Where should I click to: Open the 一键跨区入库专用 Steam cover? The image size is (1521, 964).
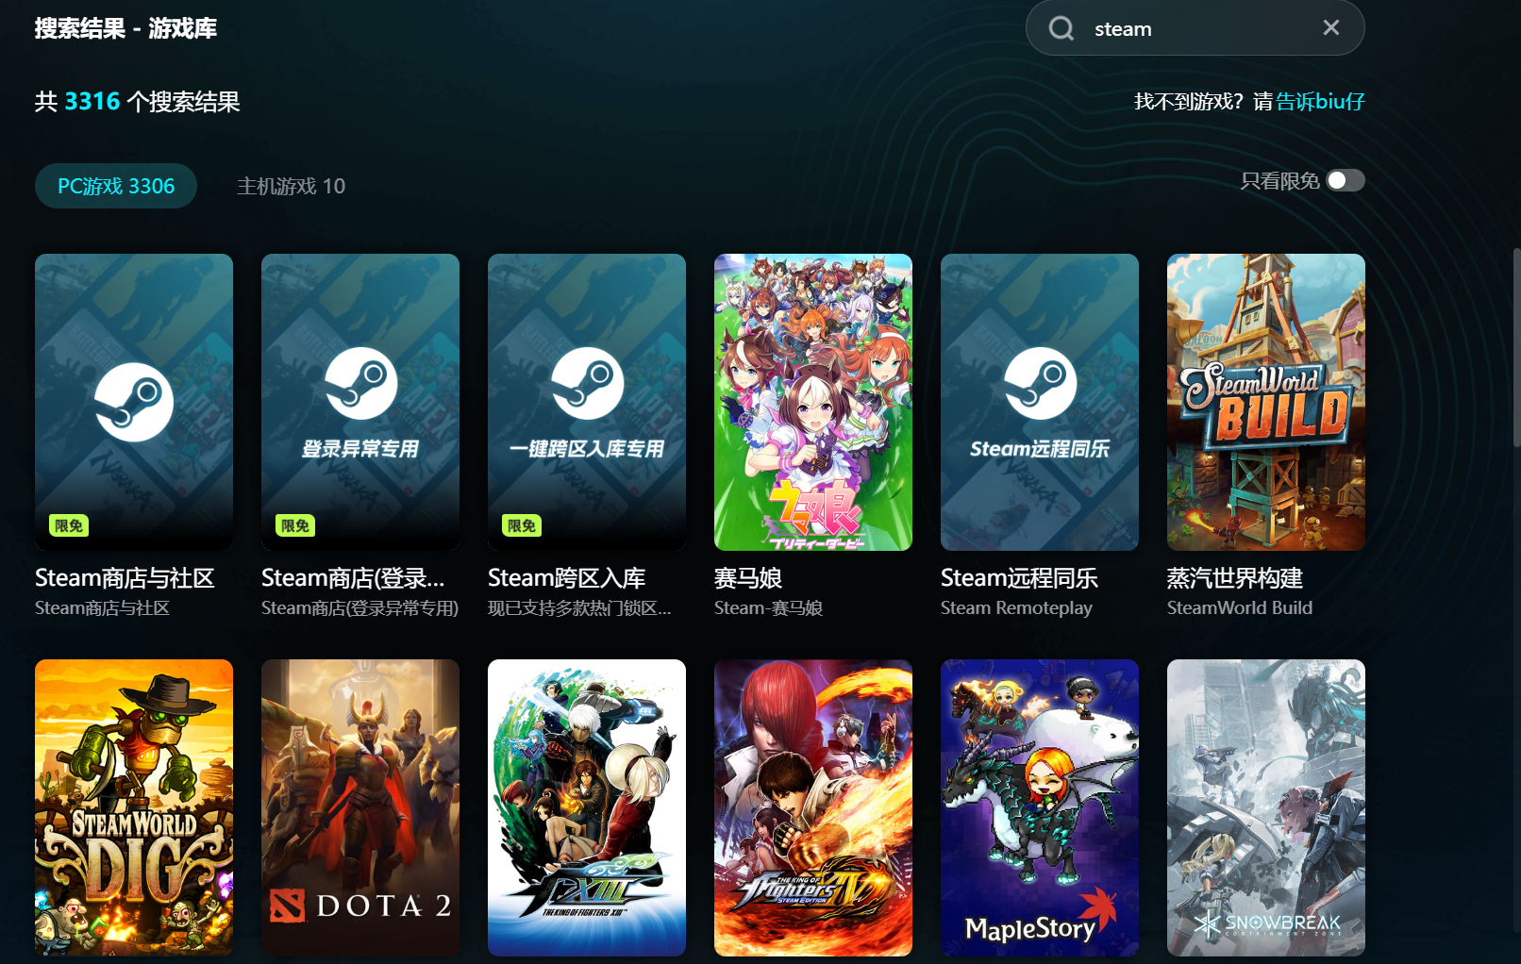point(587,402)
